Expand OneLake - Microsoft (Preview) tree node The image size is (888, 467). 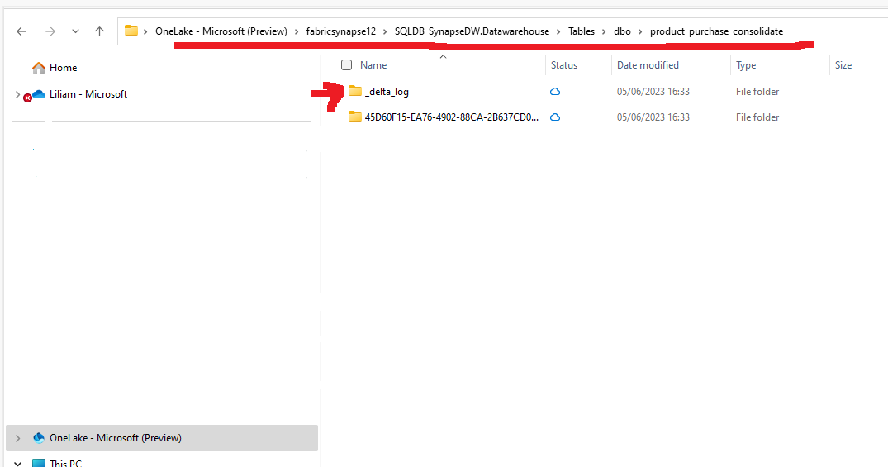tap(17, 438)
